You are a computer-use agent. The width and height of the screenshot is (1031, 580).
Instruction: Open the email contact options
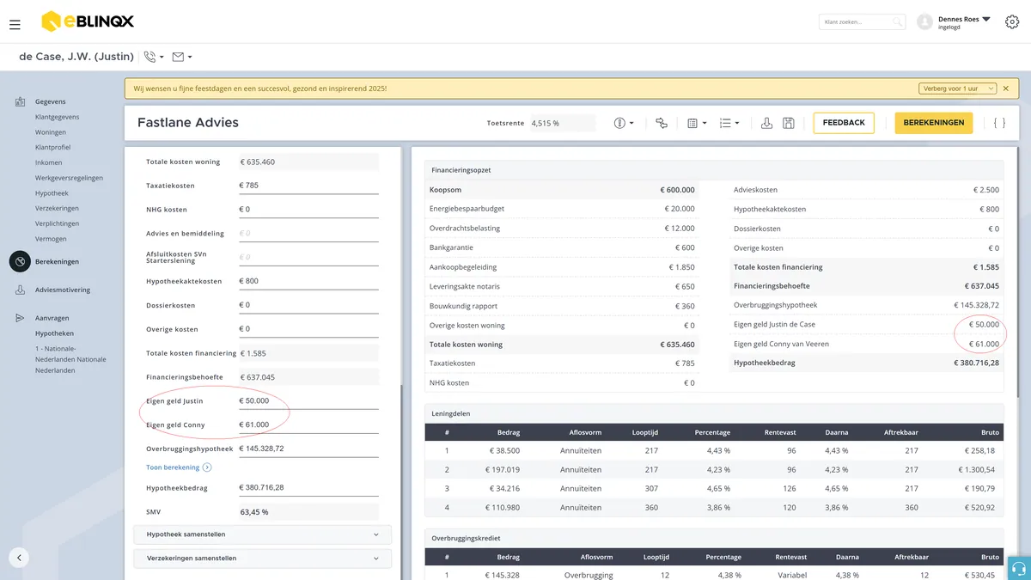point(181,57)
